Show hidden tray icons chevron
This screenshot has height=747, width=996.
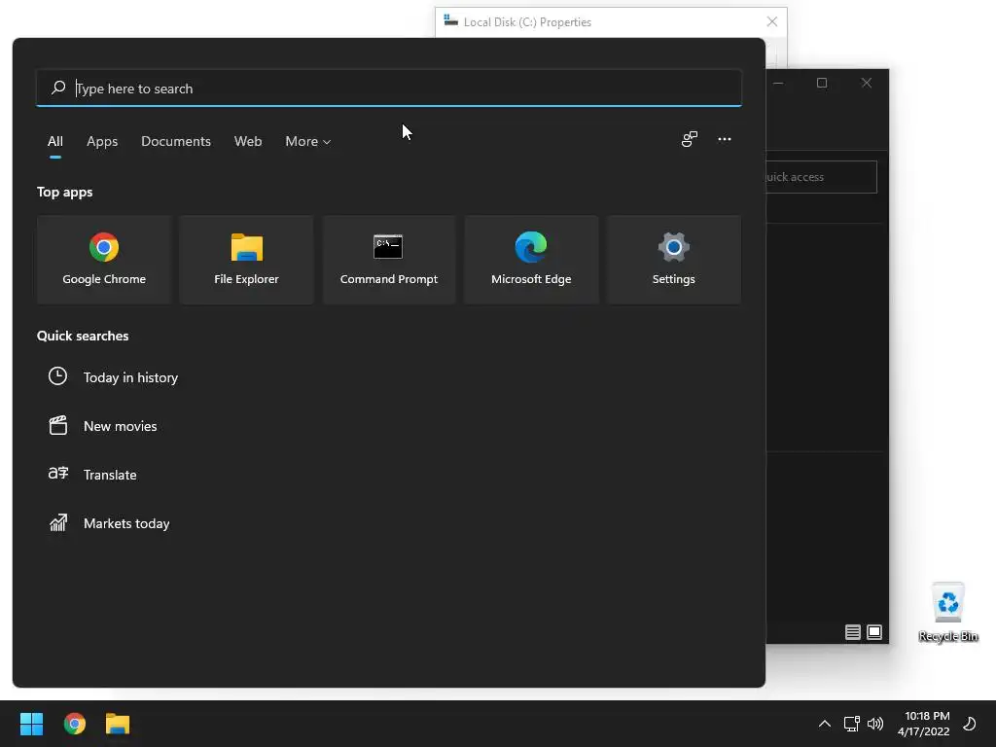825,724
